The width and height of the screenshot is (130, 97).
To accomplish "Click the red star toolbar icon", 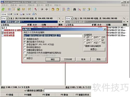I will [x=36, y=9].
